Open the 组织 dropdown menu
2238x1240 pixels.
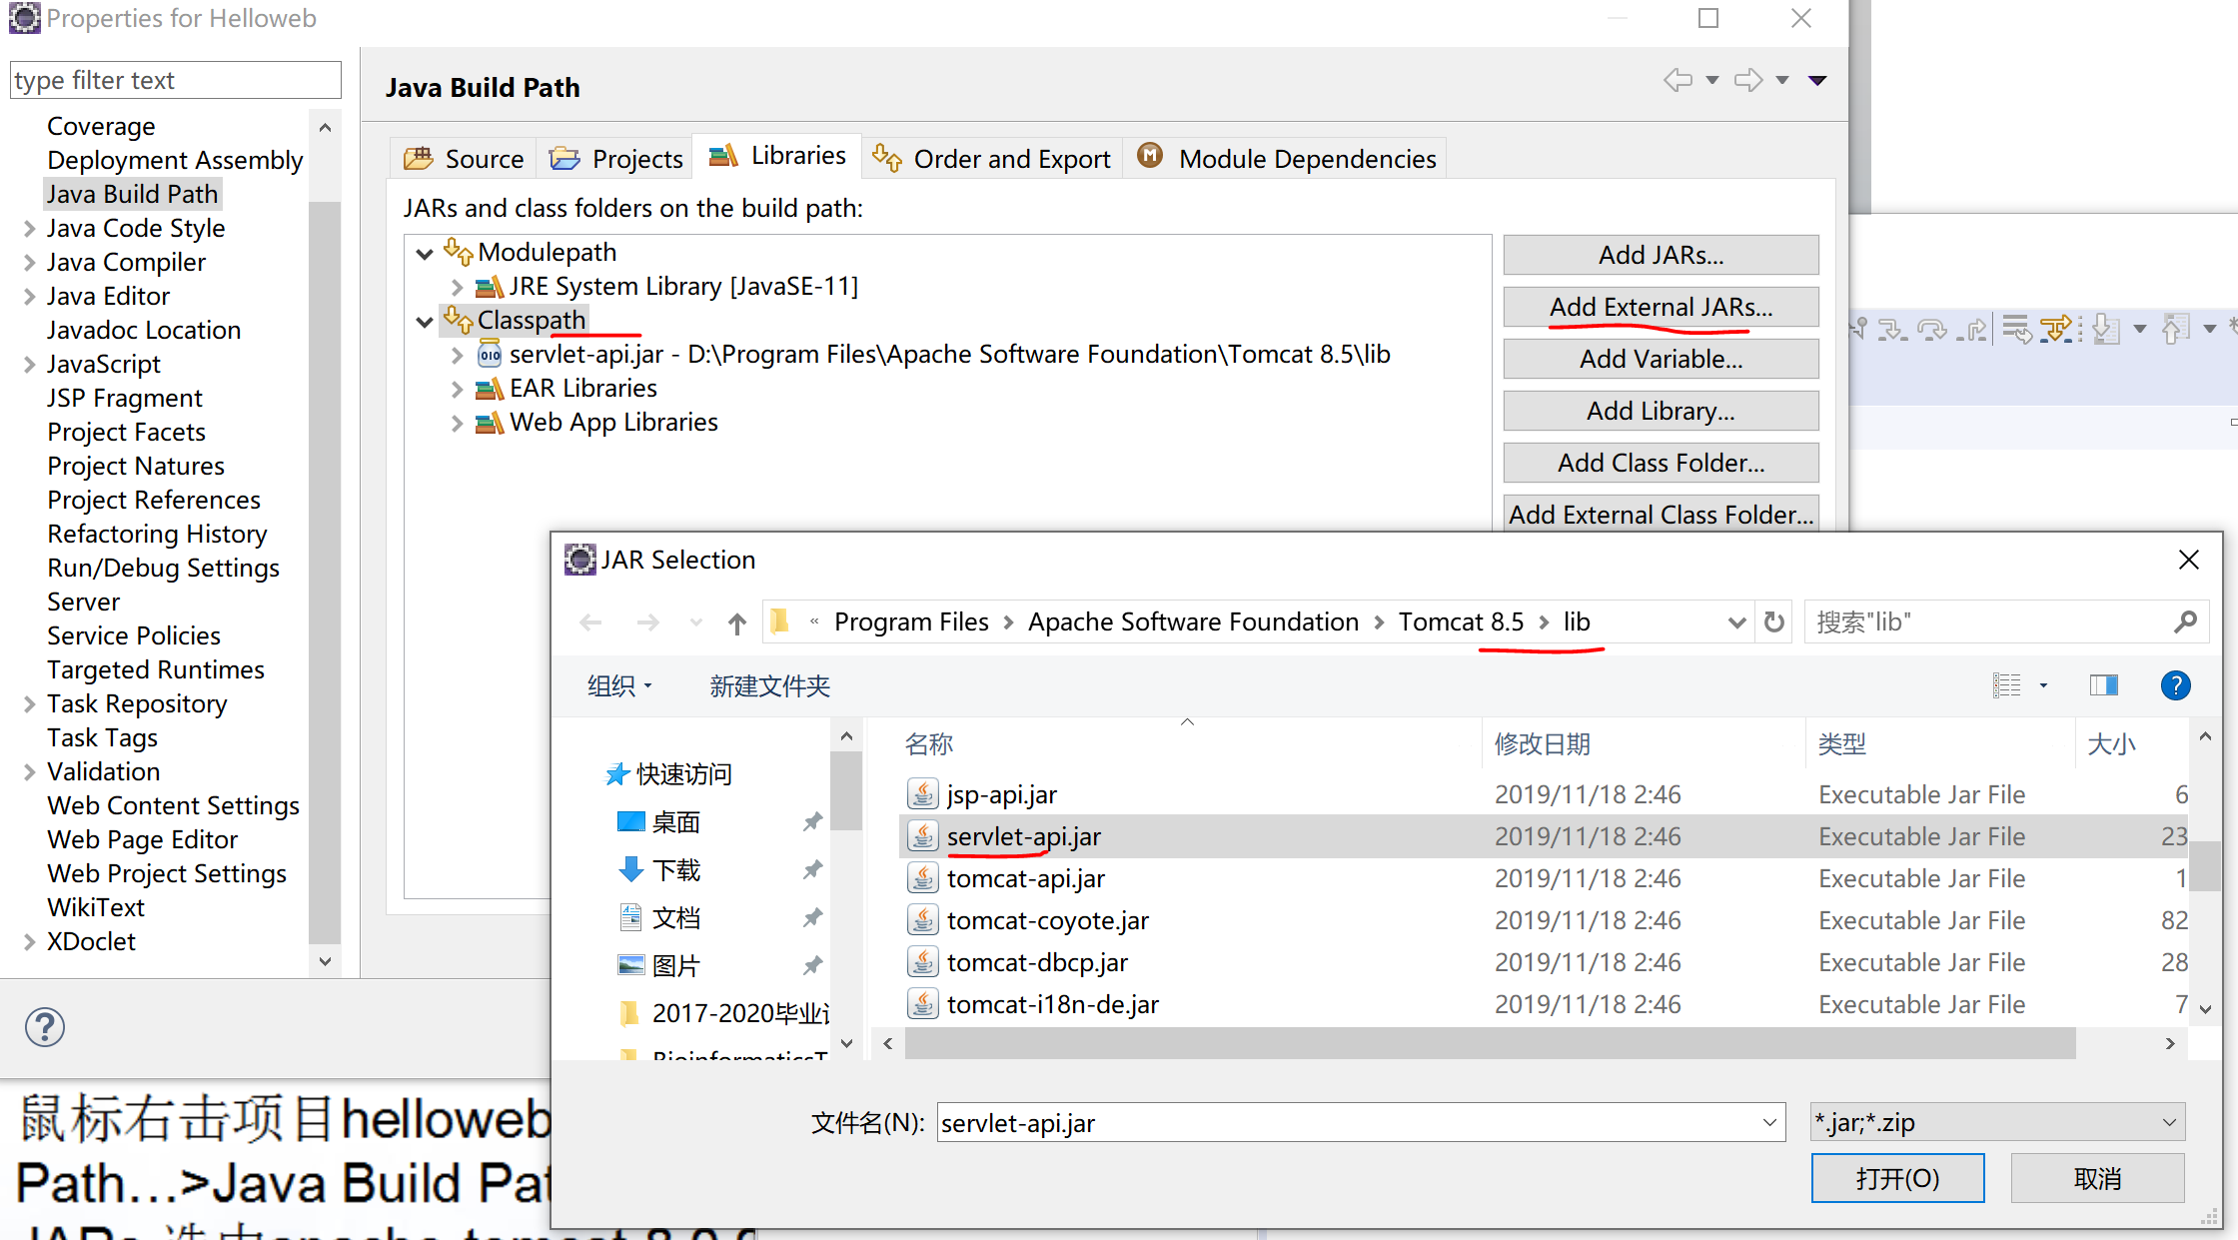click(x=619, y=686)
